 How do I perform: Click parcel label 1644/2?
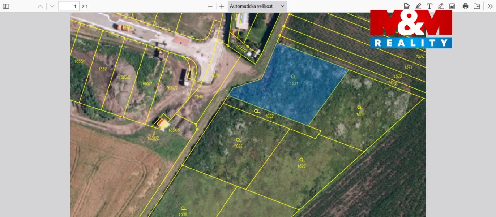tap(241, 48)
